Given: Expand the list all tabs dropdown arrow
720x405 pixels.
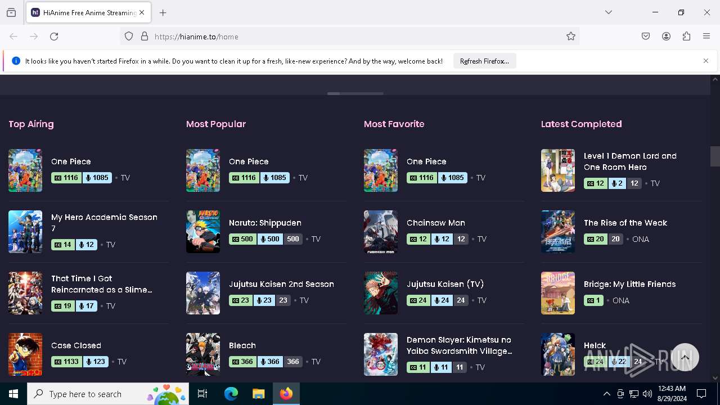Looking at the screenshot, I should pos(609,12).
